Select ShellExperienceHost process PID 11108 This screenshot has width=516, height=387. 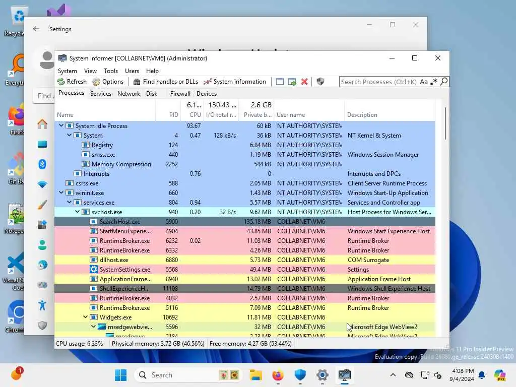click(245, 289)
